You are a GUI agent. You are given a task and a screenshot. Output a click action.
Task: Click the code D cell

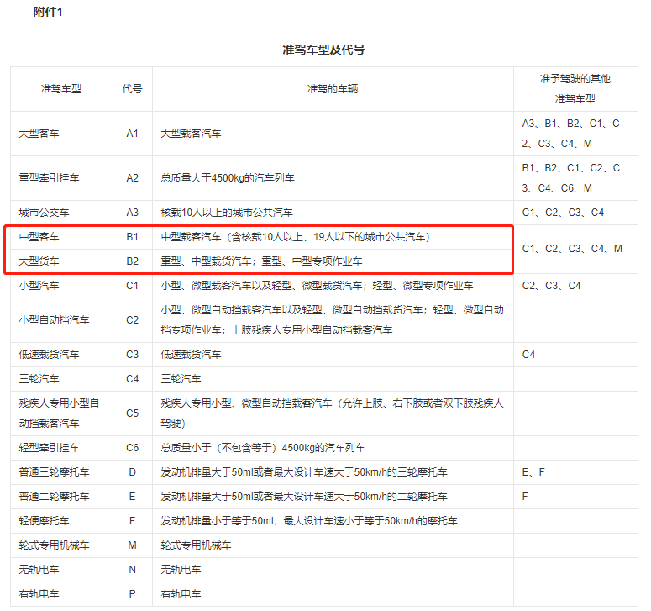(132, 472)
